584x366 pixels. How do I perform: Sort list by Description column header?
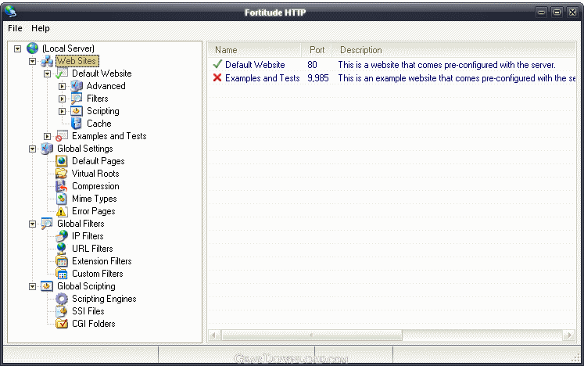pos(453,50)
